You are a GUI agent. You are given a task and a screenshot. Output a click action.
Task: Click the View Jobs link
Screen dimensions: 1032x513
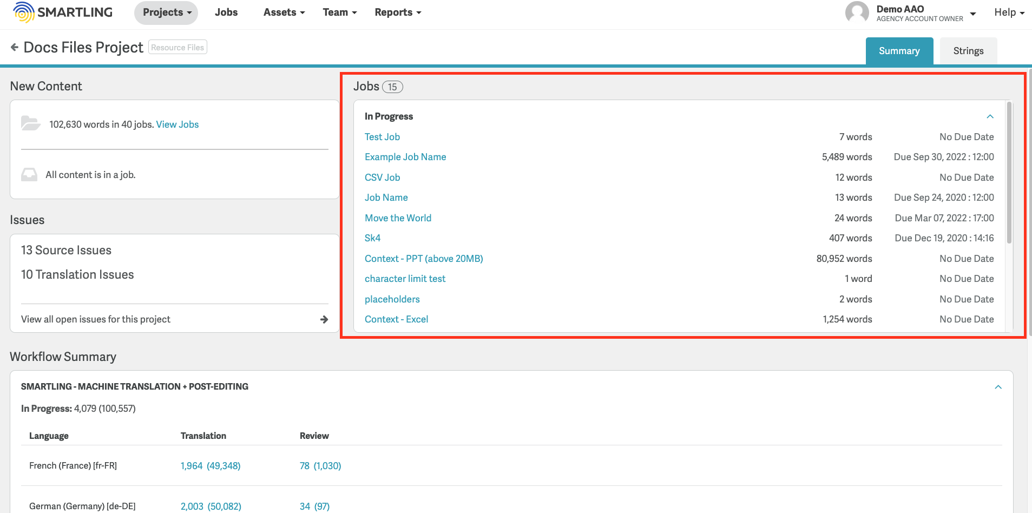click(178, 124)
